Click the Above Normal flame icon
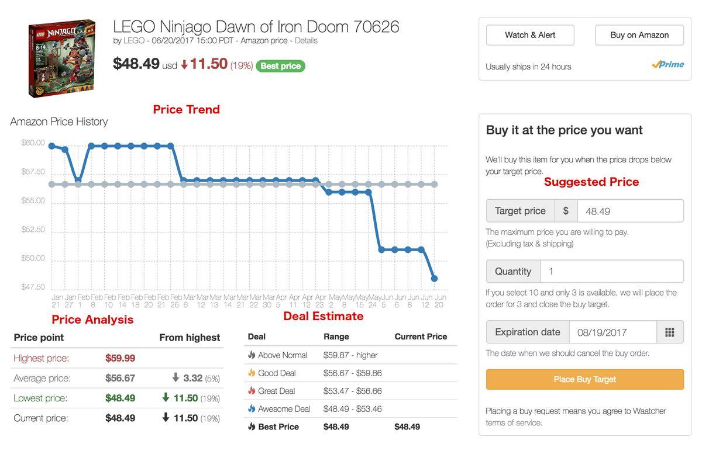This screenshot has width=702, height=451. [x=252, y=355]
